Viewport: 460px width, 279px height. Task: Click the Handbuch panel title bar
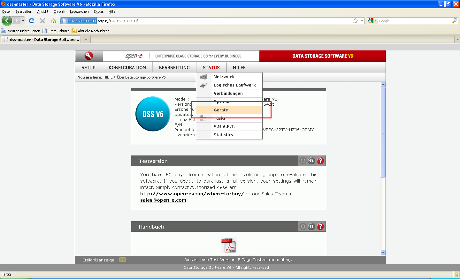click(x=228, y=227)
